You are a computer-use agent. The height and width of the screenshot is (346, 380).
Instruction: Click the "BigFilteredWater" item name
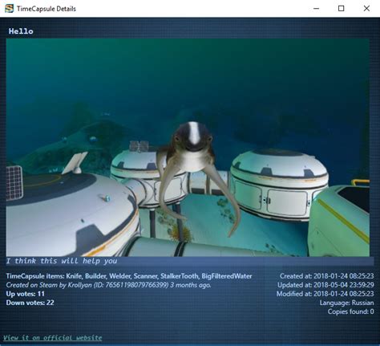point(227,276)
